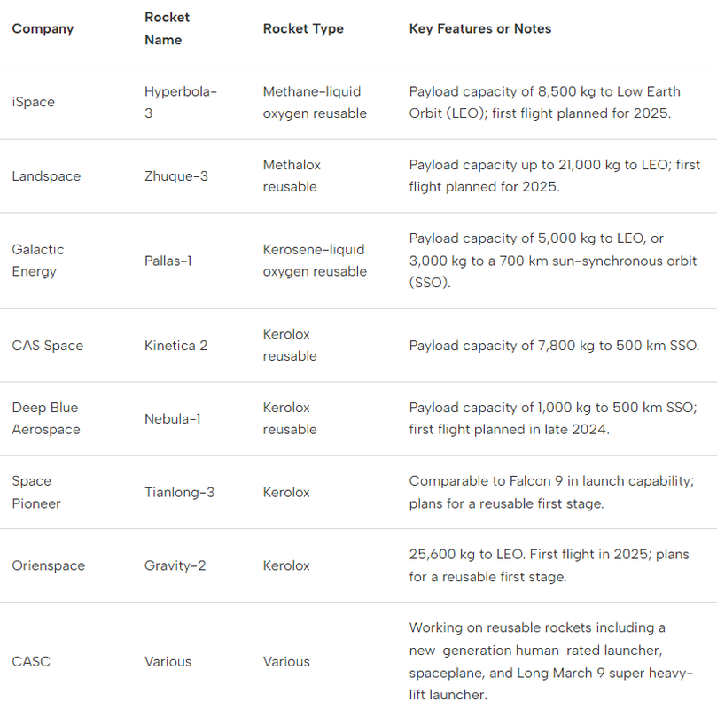Viewport: 717px width, 709px height.
Task: Click the Zhuque-3 rocket name
Action: click(176, 176)
